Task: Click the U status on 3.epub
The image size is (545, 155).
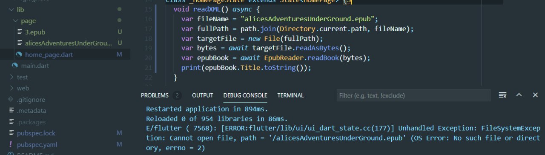Action: 120,32
